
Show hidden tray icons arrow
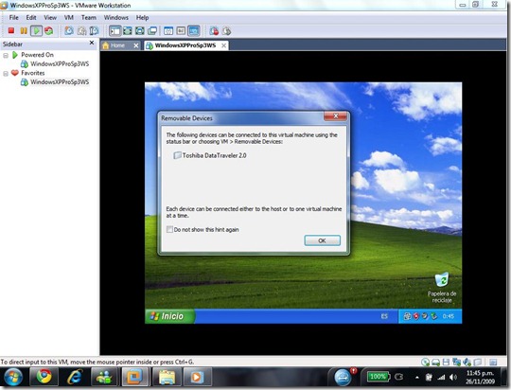(x=417, y=378)
